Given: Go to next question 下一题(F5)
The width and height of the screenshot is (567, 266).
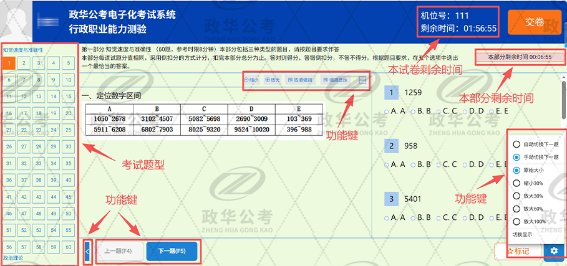Looking at the screenshot, I should coord(172,251).
